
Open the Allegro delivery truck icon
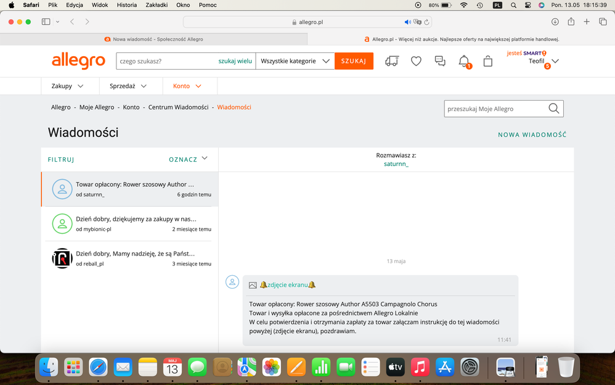pos(392,61)
